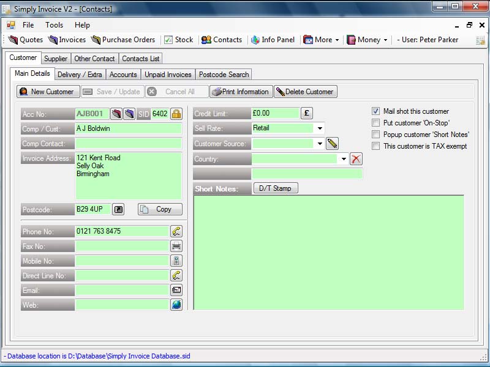Click the Mobile No field
This screenshot has height=367, width=490.
click(x=122, y=261)
